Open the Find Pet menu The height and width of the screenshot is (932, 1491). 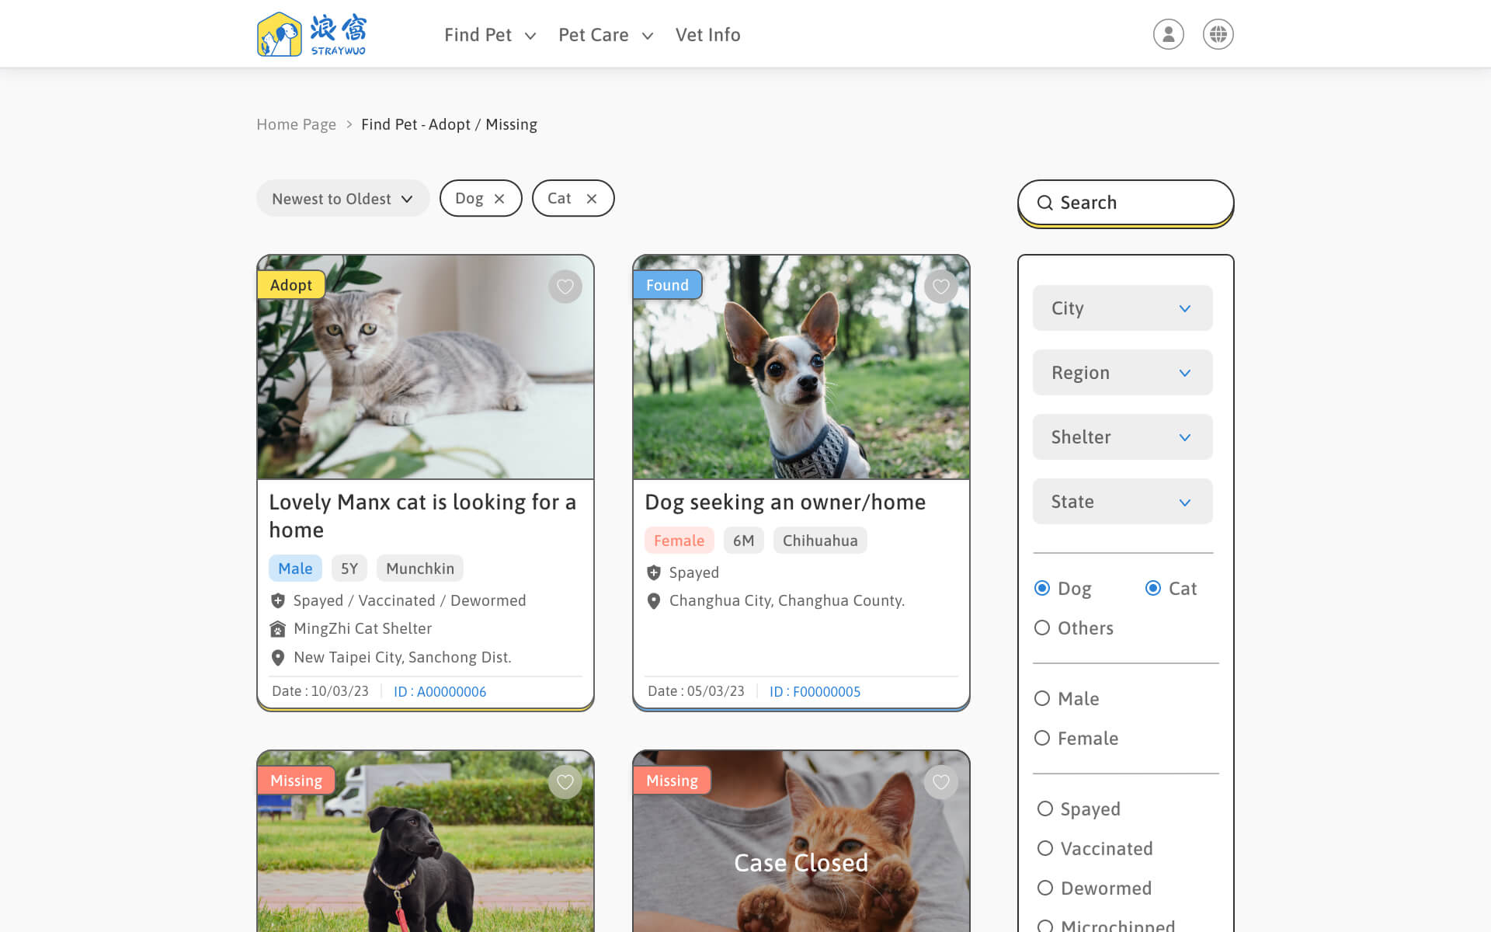[x=488, y=33]
